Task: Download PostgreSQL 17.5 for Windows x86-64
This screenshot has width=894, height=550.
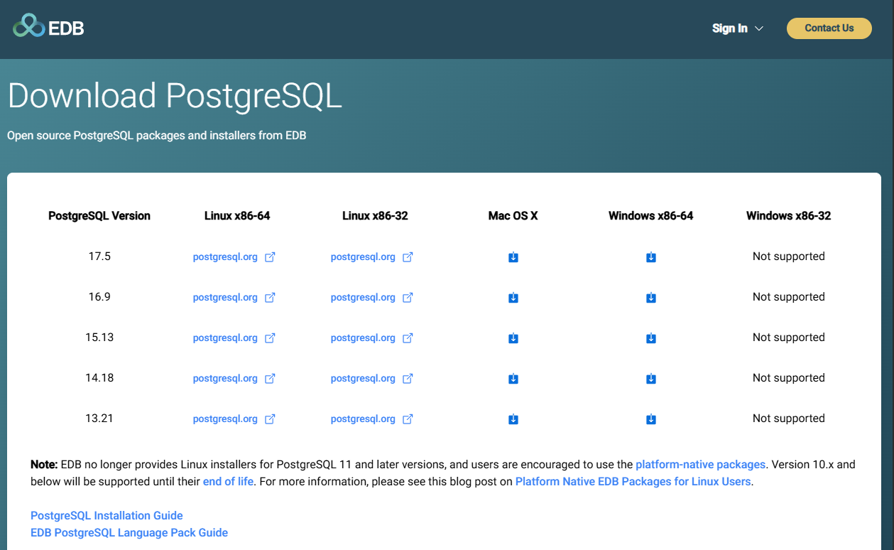Action: tap(651, 257)
